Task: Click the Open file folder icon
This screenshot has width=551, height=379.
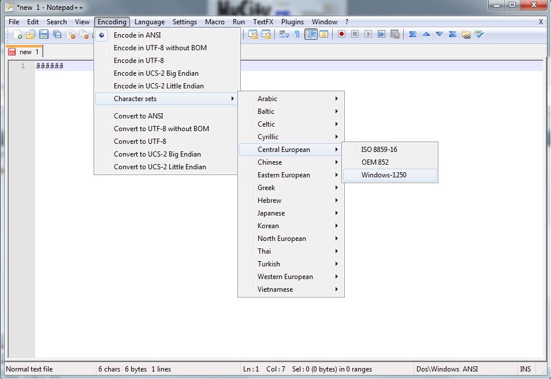Action: (31, 35)
